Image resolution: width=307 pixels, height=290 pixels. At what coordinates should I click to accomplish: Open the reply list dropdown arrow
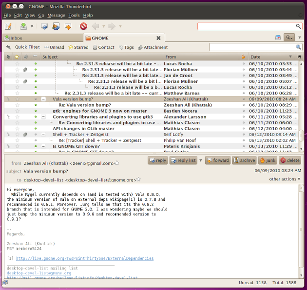click(x=200, y=160)
